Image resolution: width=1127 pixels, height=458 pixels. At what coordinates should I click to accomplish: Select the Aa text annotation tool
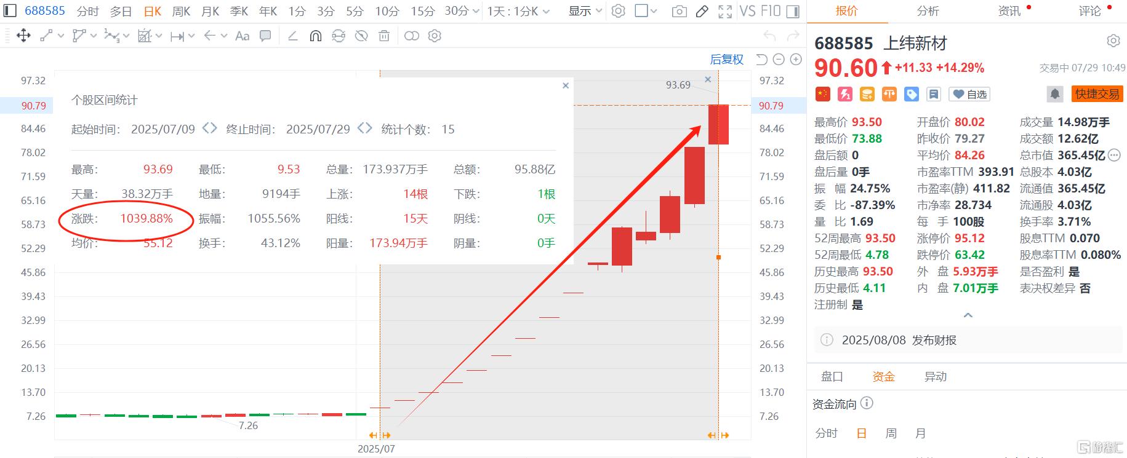pos(243,36)
